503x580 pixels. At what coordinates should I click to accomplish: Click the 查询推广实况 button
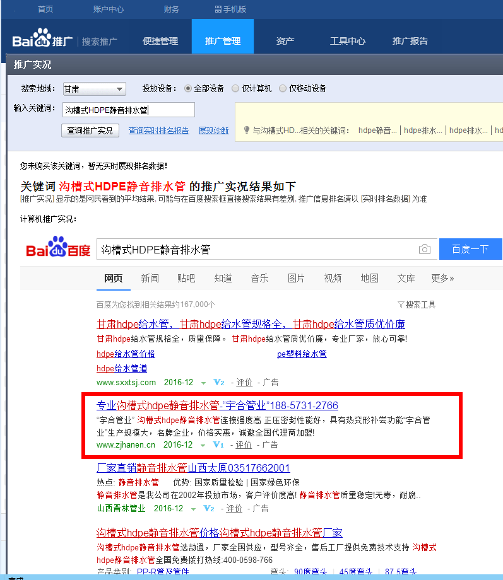click(90, 130)
